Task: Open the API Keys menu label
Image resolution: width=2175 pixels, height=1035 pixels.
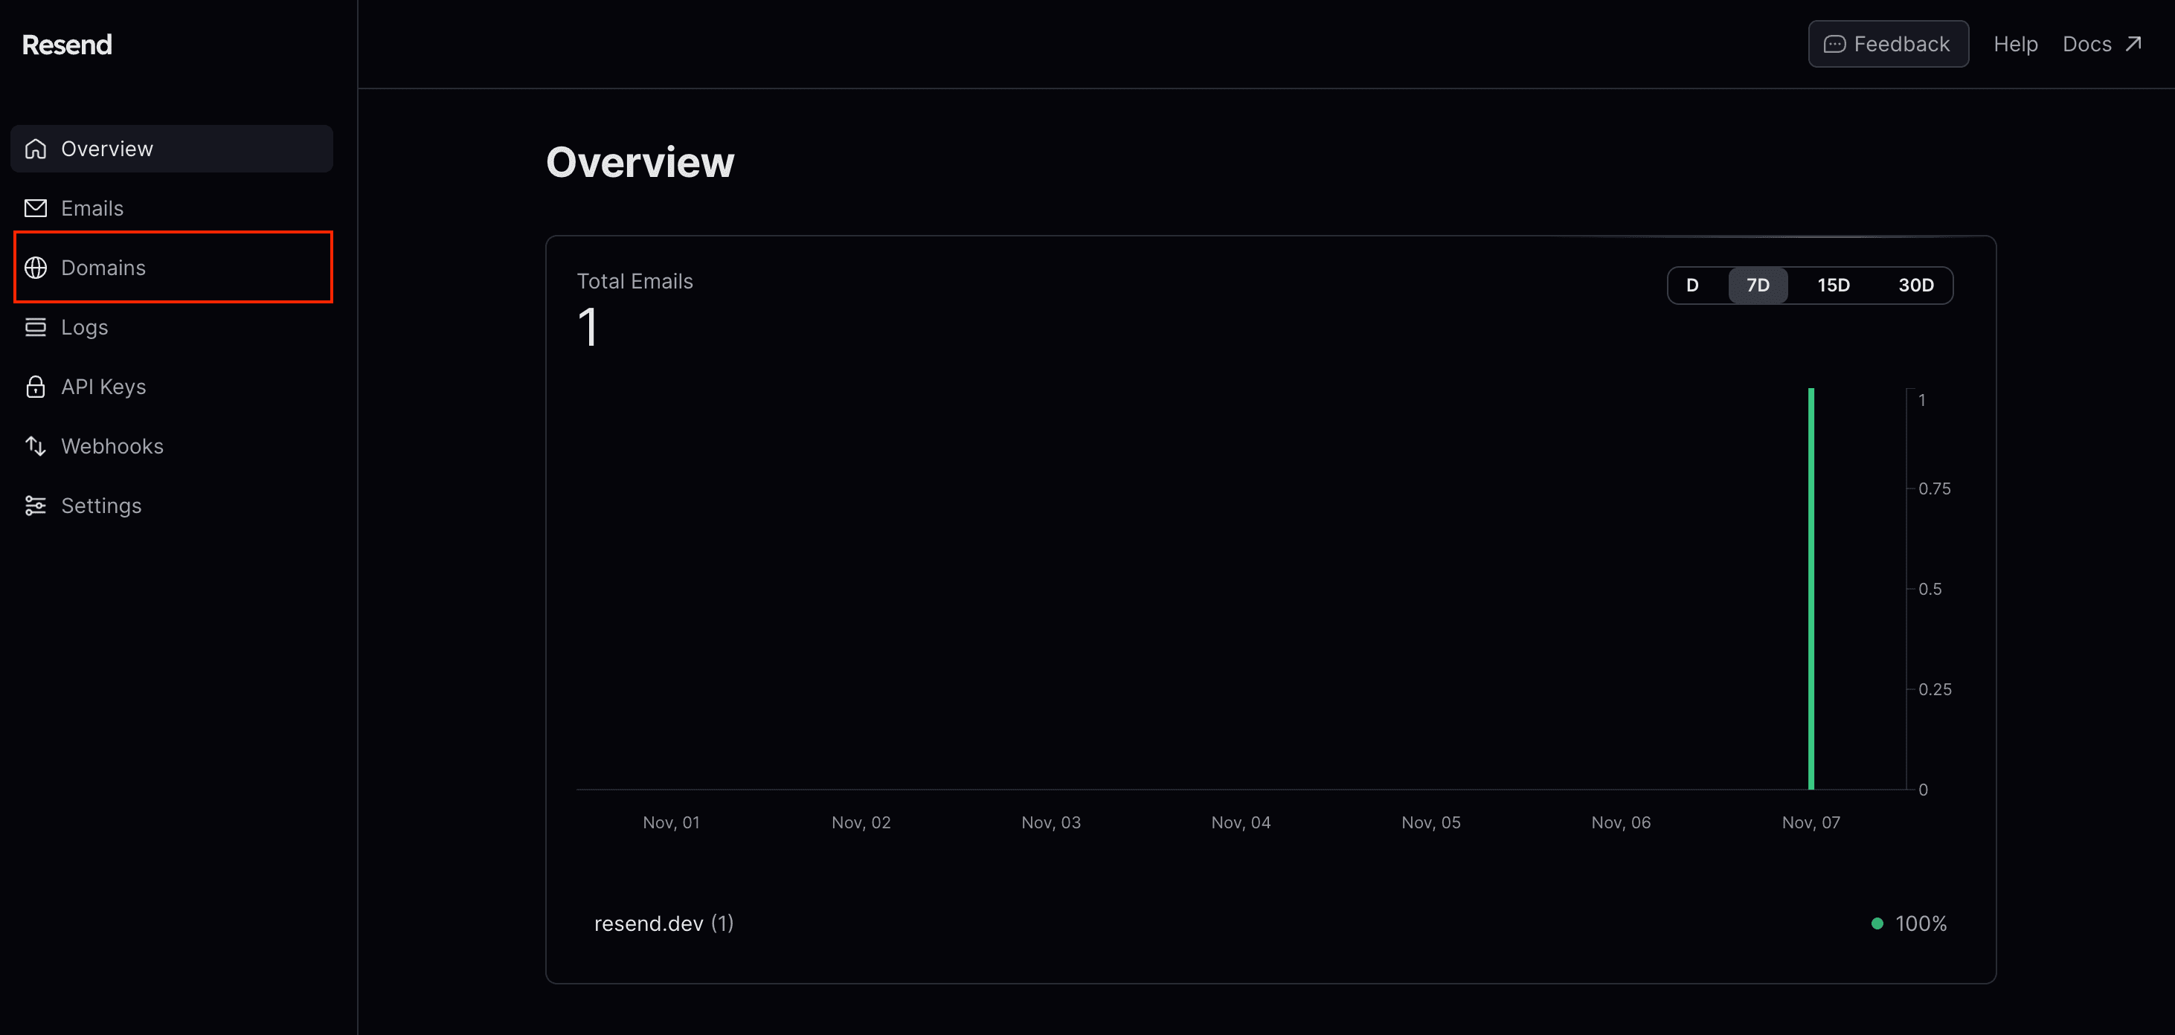Action: coord(103,387)
